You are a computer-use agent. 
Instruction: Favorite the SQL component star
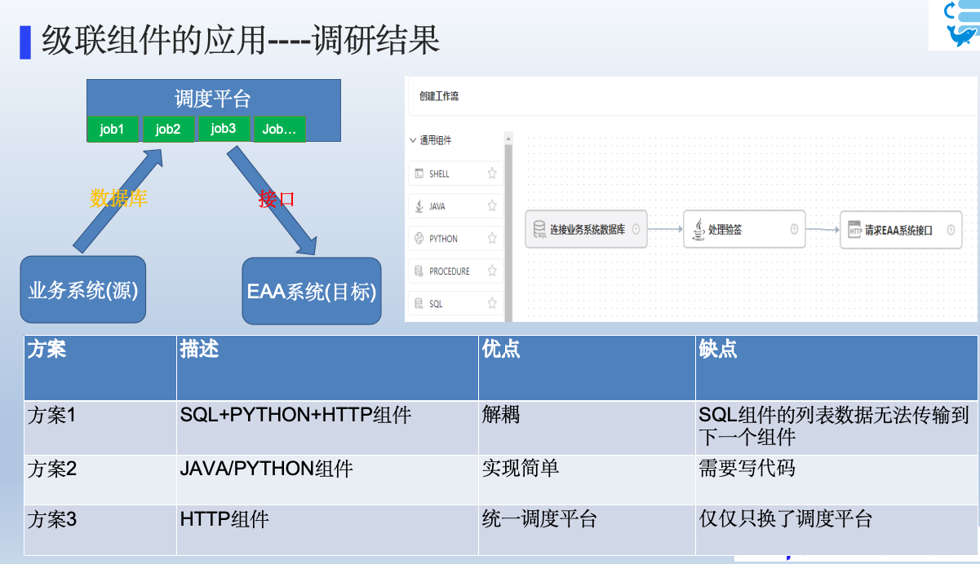pyautogui.click(x=492, y=303)
